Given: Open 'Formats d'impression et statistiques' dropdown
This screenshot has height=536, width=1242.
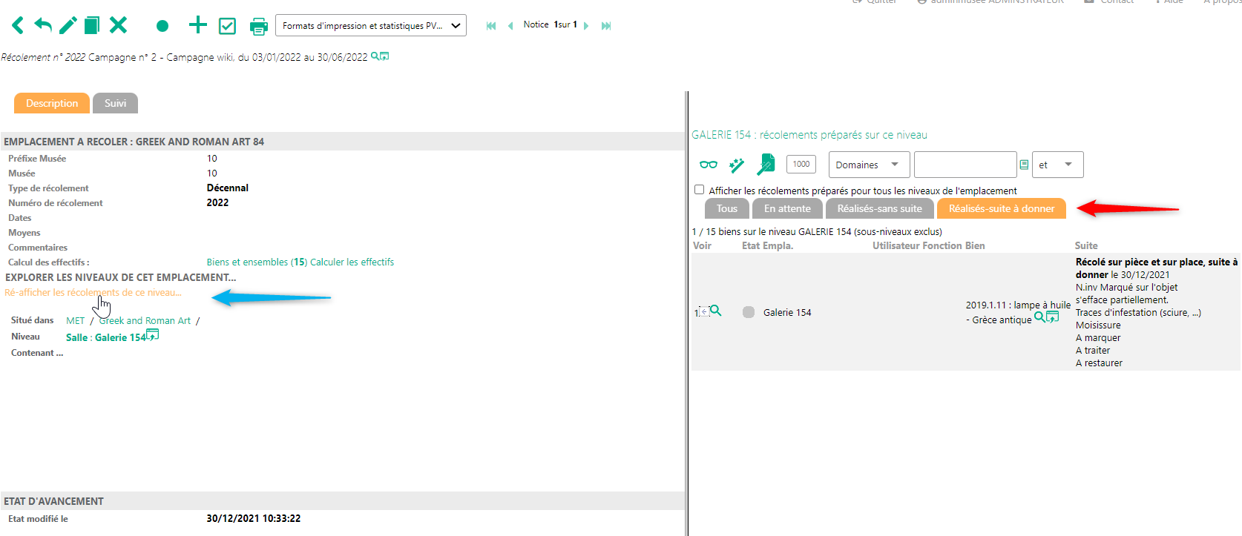Looking at the screenshot, I should tap(370, 25).
